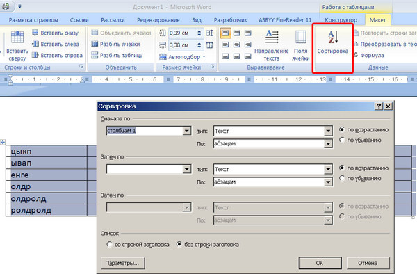Click Вставить слева insert left
Viewport: 417px width, 274px height.
pyautogui.click(x=56, y=44)
